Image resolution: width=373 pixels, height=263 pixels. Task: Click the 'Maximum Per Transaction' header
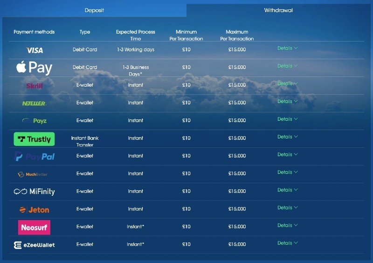pyautogui.click(x=237, y=35)
